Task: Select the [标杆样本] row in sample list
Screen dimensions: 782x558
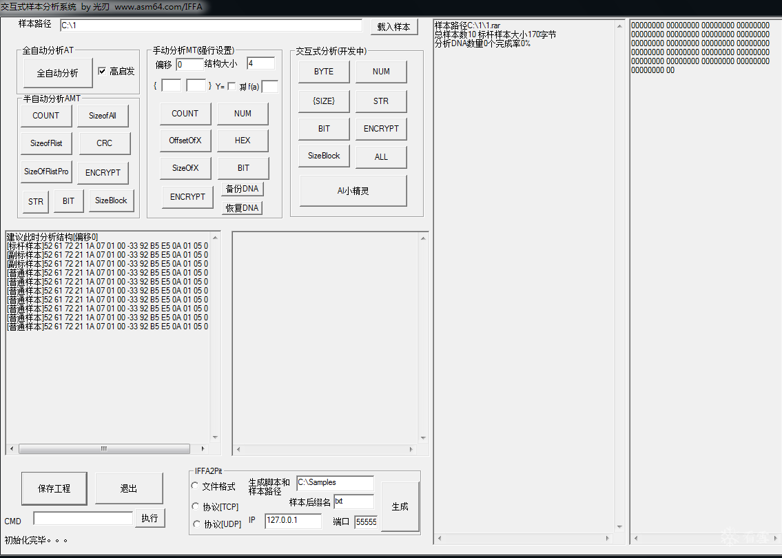Action: click(x=107, y=246)
